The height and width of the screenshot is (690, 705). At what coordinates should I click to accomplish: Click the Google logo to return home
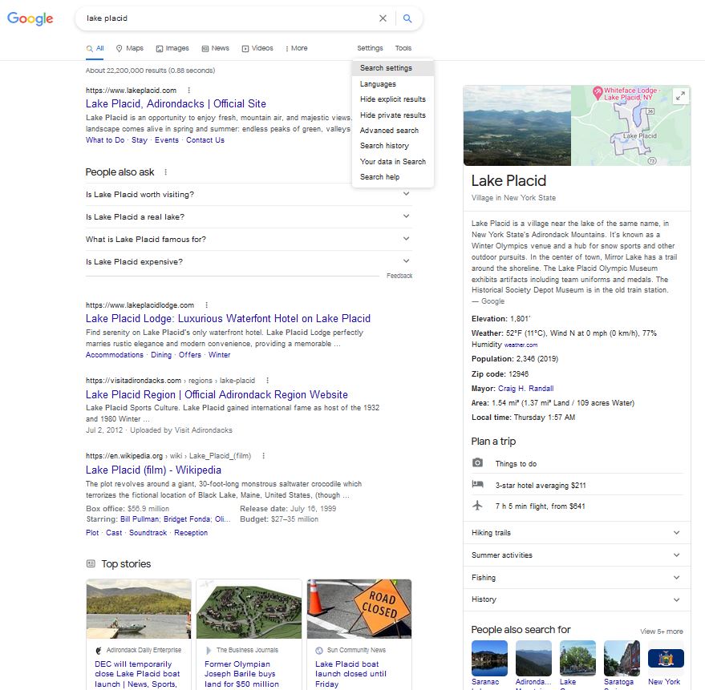(x=30, y=18)
